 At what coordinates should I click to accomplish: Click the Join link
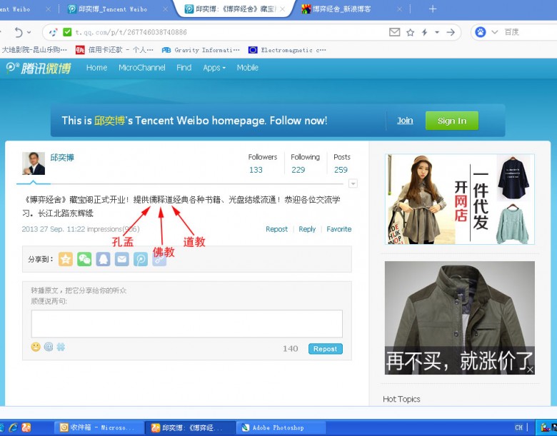[x=405, y=121]
